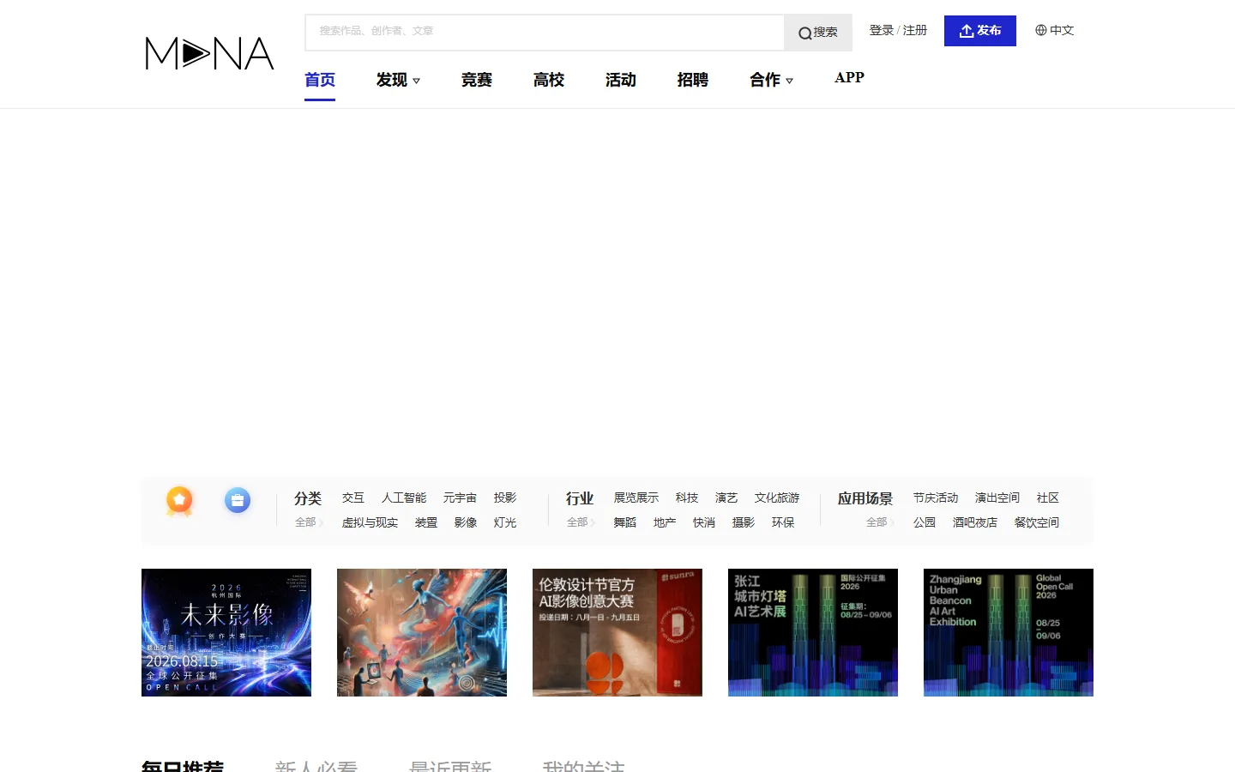Image resolution: width=1235 pixels, height=772 pixels.
Task: Open the 注册 register link
Action: click(x=915, y=30)
